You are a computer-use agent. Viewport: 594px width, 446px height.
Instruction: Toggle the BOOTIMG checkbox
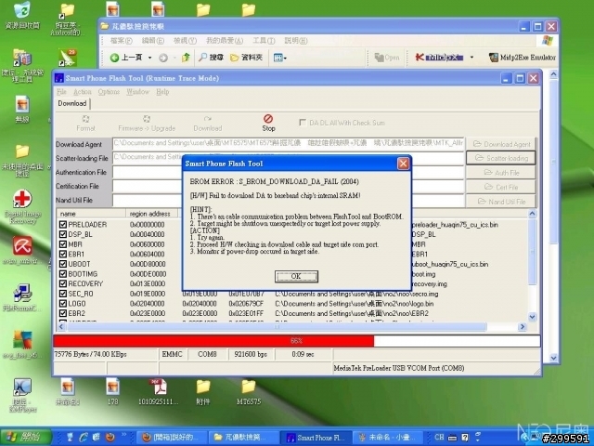tap(63, 274)
